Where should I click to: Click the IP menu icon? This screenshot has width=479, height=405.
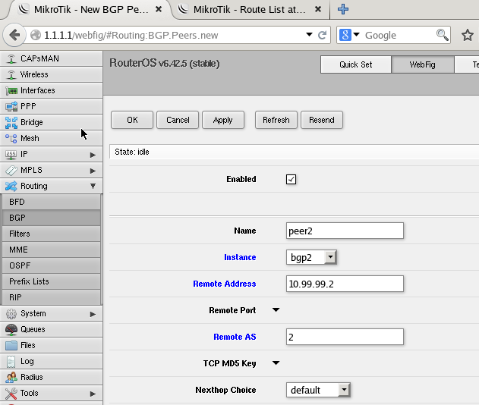[11, 155]
